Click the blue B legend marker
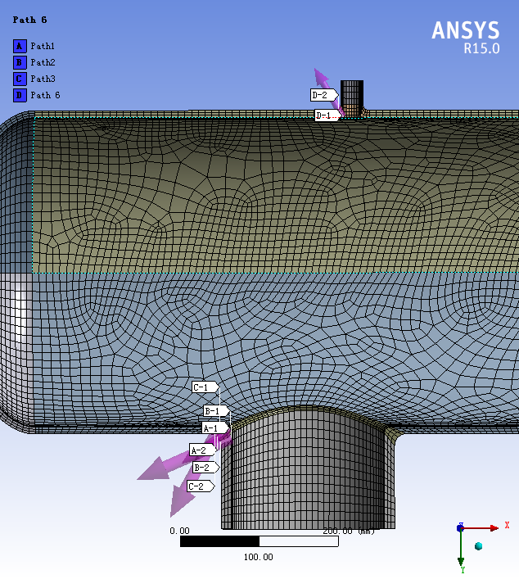 coord(20,62)
